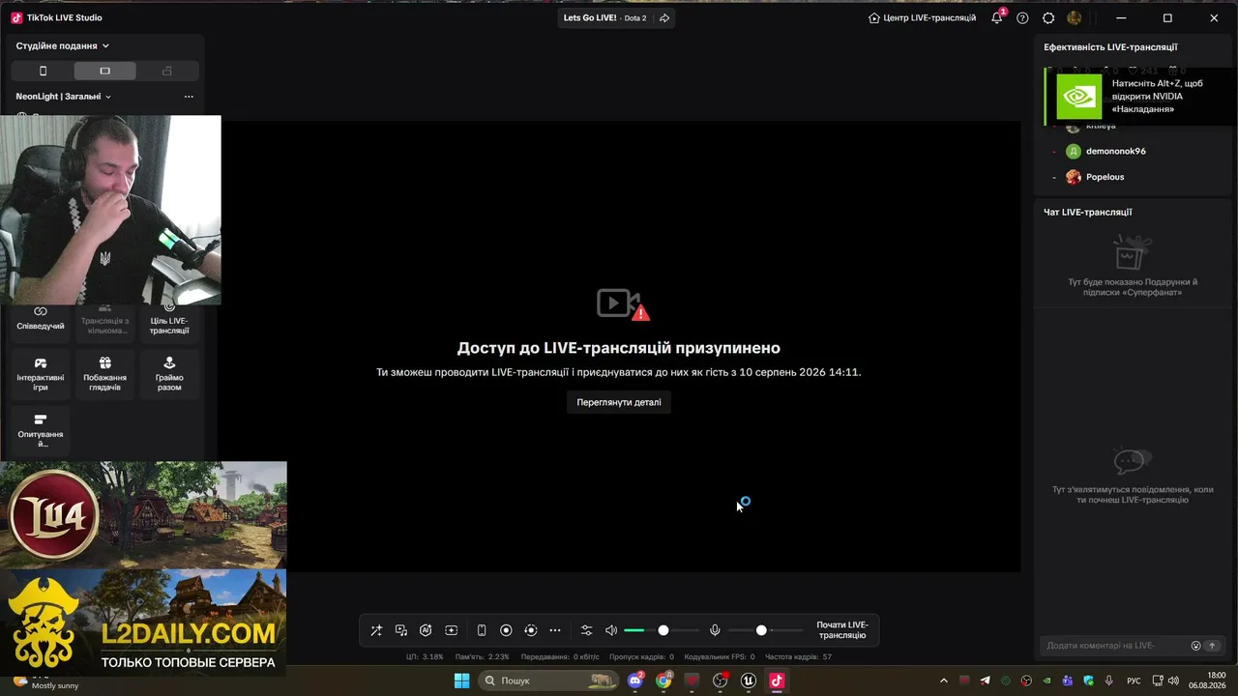Click the Чат LIVE-трансляції panel header
1238x696 pixels.
click(1087, 212)
